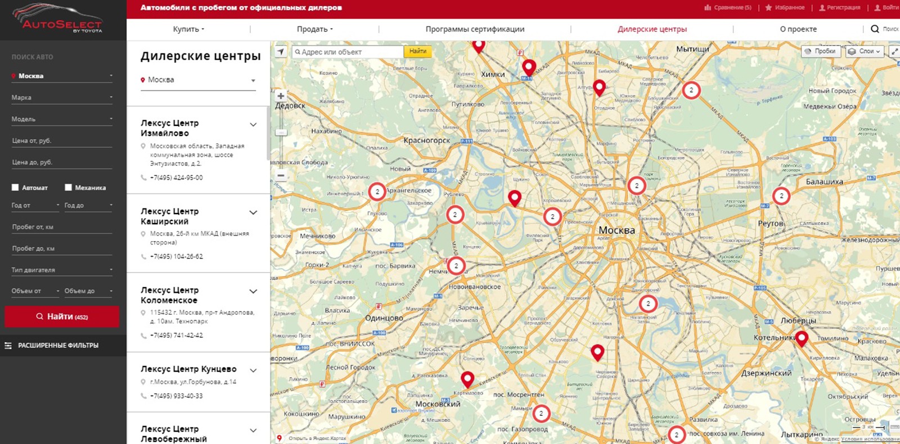Open the О проекте page
Viewport: 900px width, 444px height.
798,29
